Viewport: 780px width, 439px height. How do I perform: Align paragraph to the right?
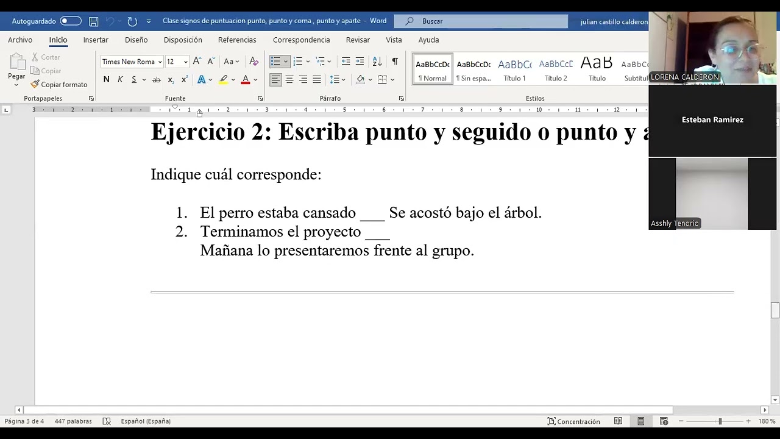click(303, 80)
